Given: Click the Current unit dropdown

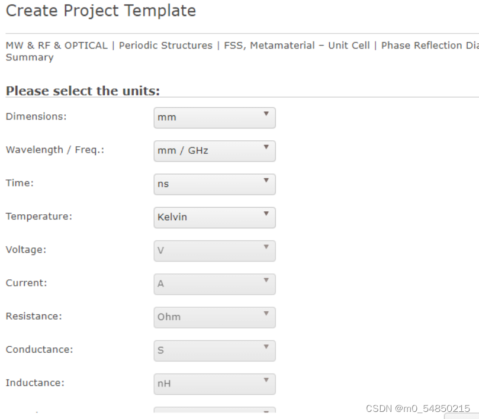Looking at the screenshot, I should pyautogui.click(x=214, y=283).
